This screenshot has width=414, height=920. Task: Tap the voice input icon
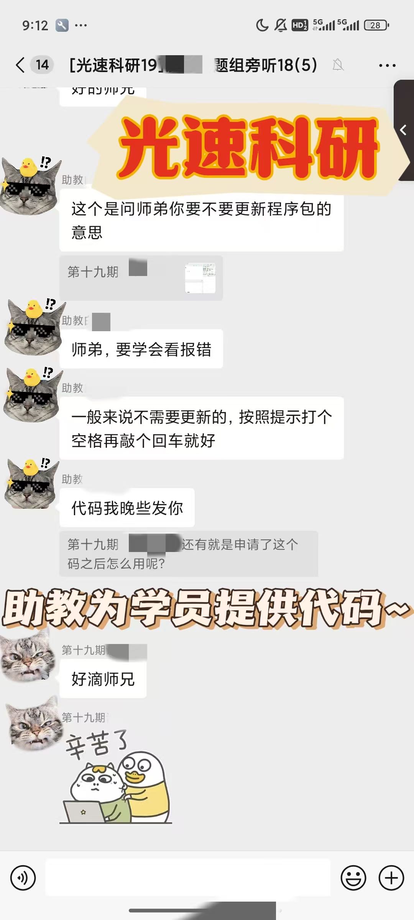(23, 878)
